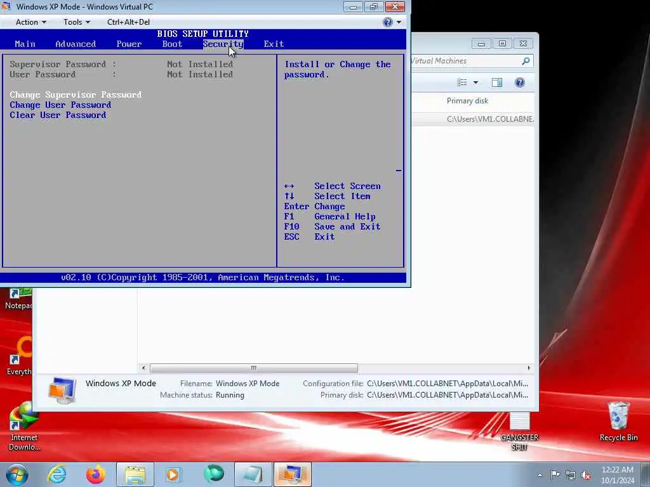Click the blue help icon in Virtual PC
Viewport: 650px width, 487px height.
pyautogui.click(x=388, y=22)
